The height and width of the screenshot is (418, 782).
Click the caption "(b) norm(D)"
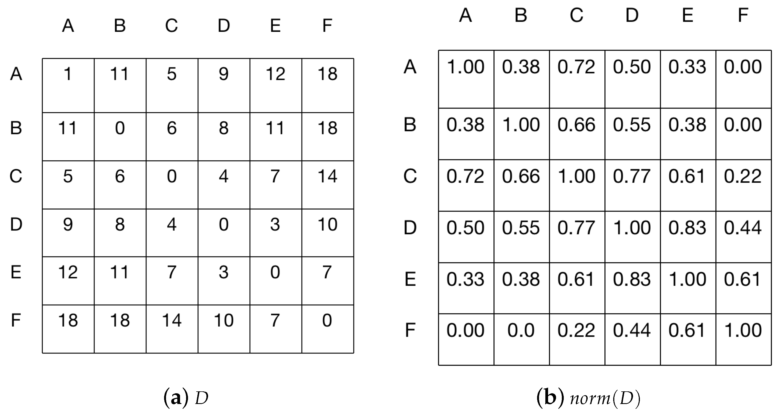coord(588,398)
